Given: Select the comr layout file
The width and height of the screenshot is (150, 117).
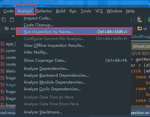Looking at the screenshot, I should point(8,51).
